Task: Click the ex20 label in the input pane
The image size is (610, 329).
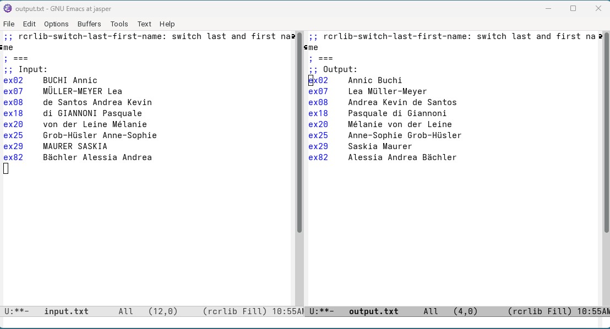Action: click(13, 124)
